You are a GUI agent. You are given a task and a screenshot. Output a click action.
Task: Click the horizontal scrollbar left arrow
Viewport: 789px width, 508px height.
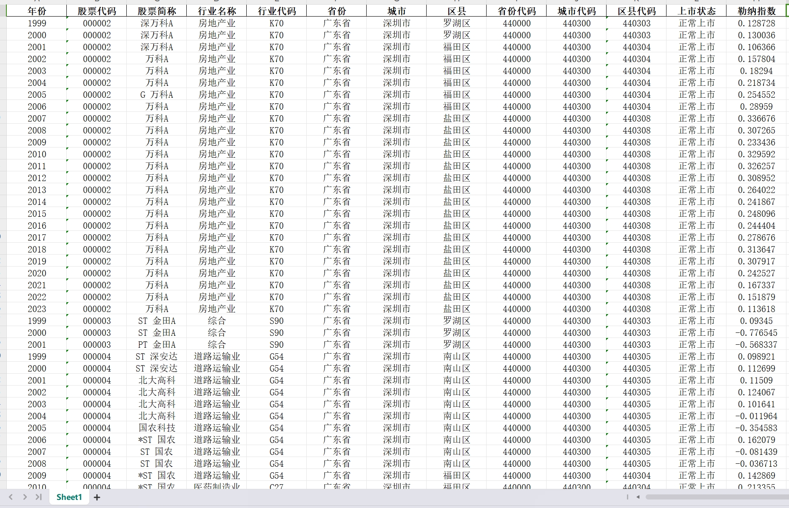coord(638,497)
